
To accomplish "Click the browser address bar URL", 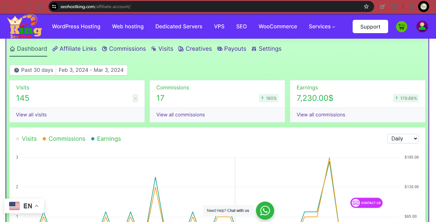I will (95, 7).
